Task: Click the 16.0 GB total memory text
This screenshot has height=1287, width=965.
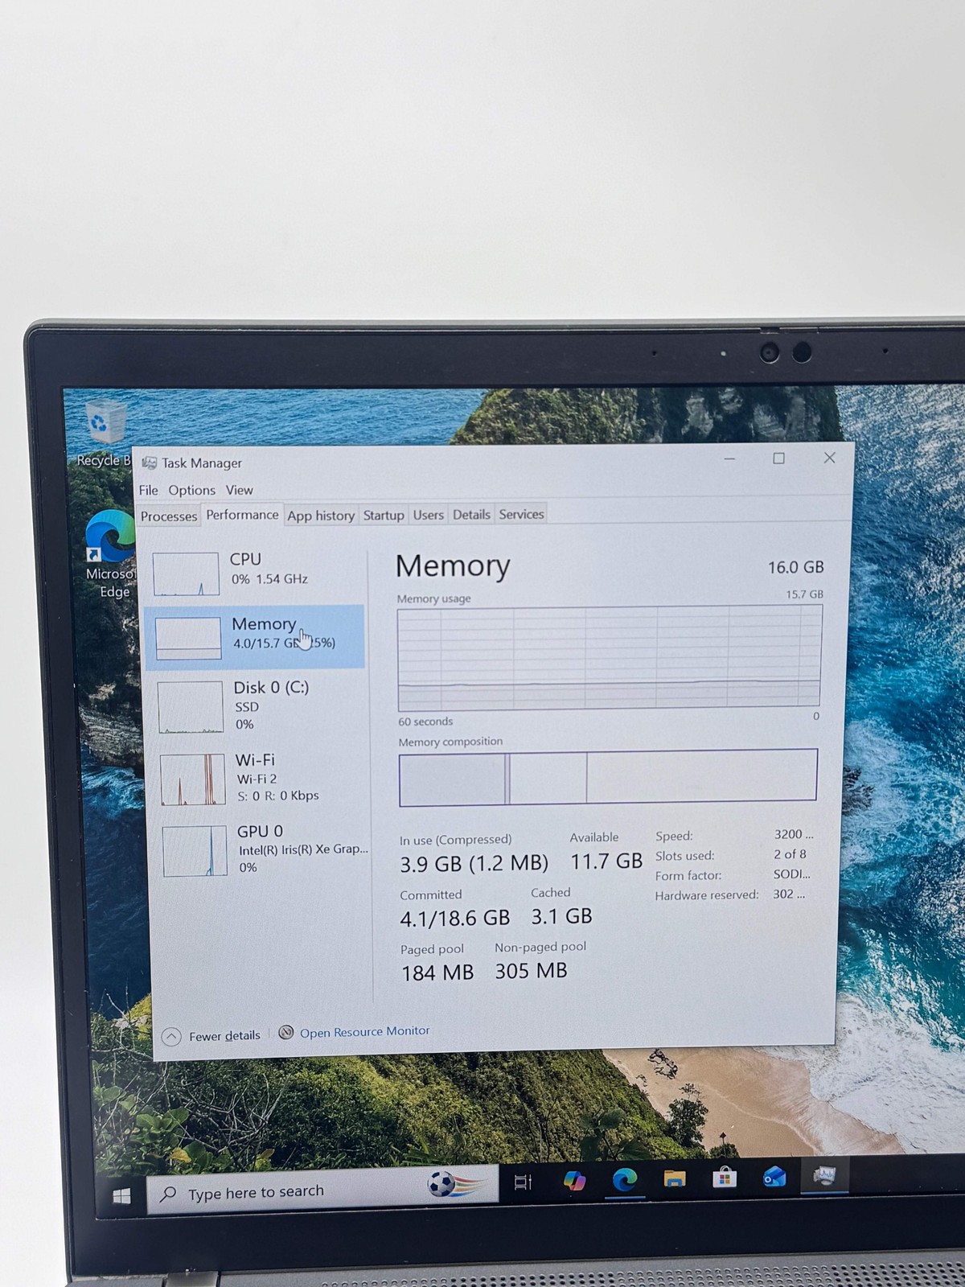Action: 795,567
